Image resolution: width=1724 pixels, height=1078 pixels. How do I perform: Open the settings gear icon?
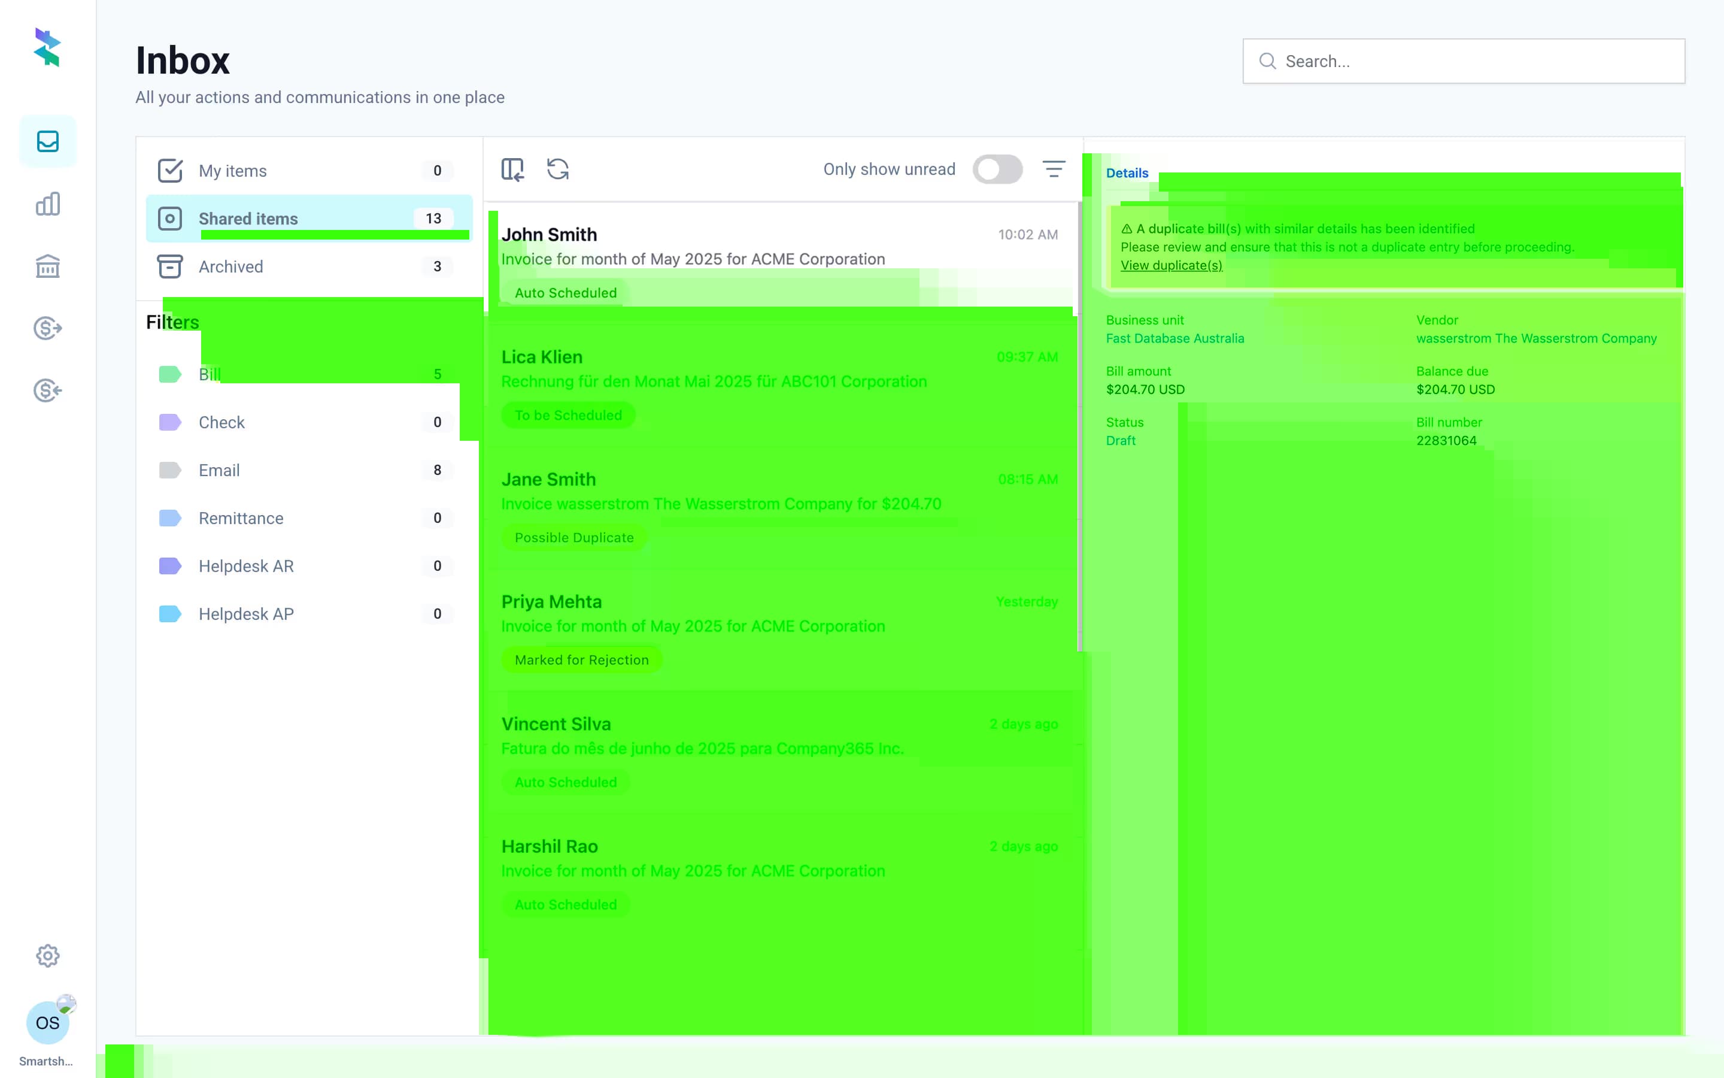pos(48,955)
